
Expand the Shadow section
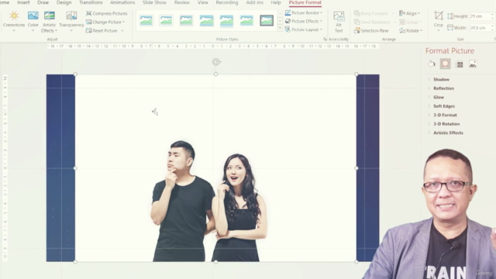pos(441,79)
